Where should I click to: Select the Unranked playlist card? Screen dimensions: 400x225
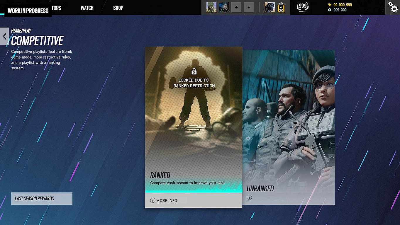[289, 127]
